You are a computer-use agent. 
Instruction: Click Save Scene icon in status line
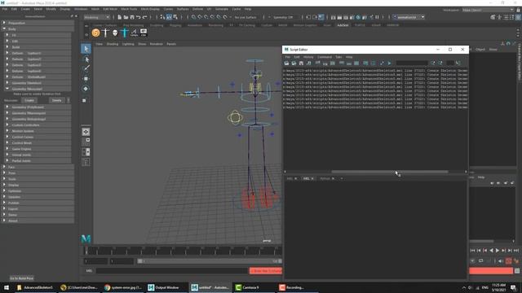click(132, 17)
